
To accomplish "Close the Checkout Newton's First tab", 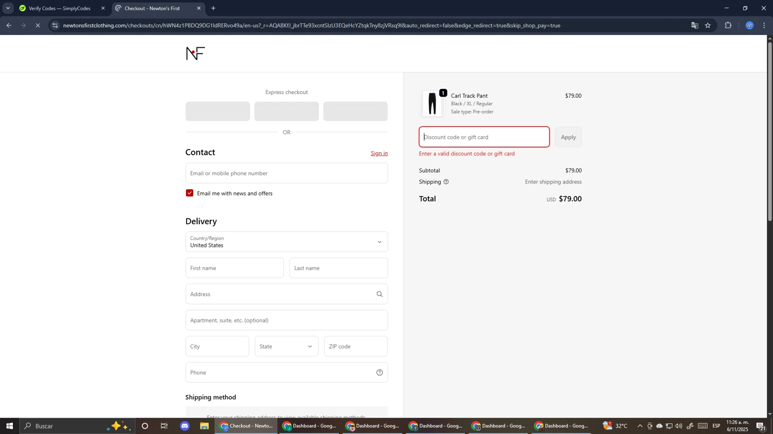I will pyautogui.click(x=199, y=8).
